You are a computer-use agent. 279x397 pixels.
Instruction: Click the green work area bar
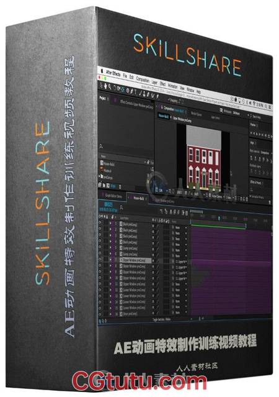(218, 224)
